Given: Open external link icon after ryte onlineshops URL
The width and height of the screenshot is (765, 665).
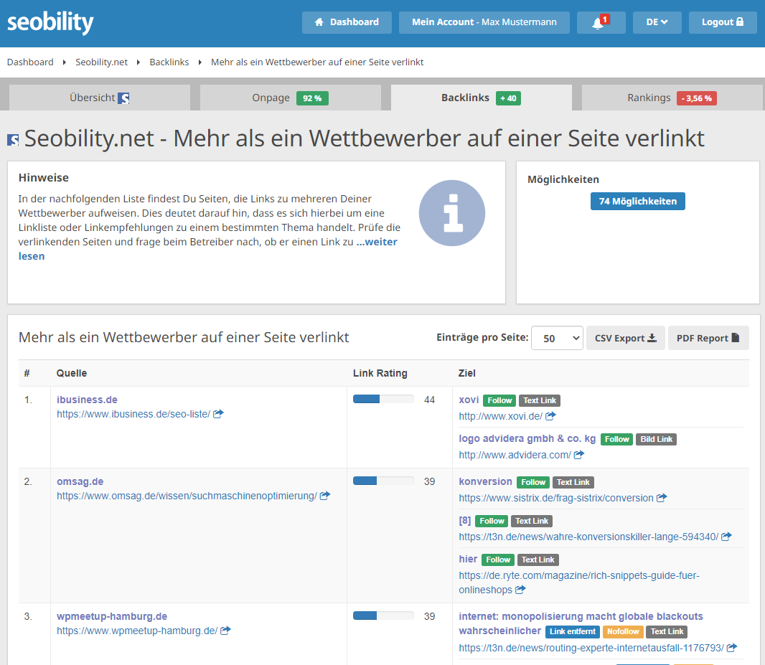Looking at the screenshot, I should pyautogui.click(x=520, y=590).
